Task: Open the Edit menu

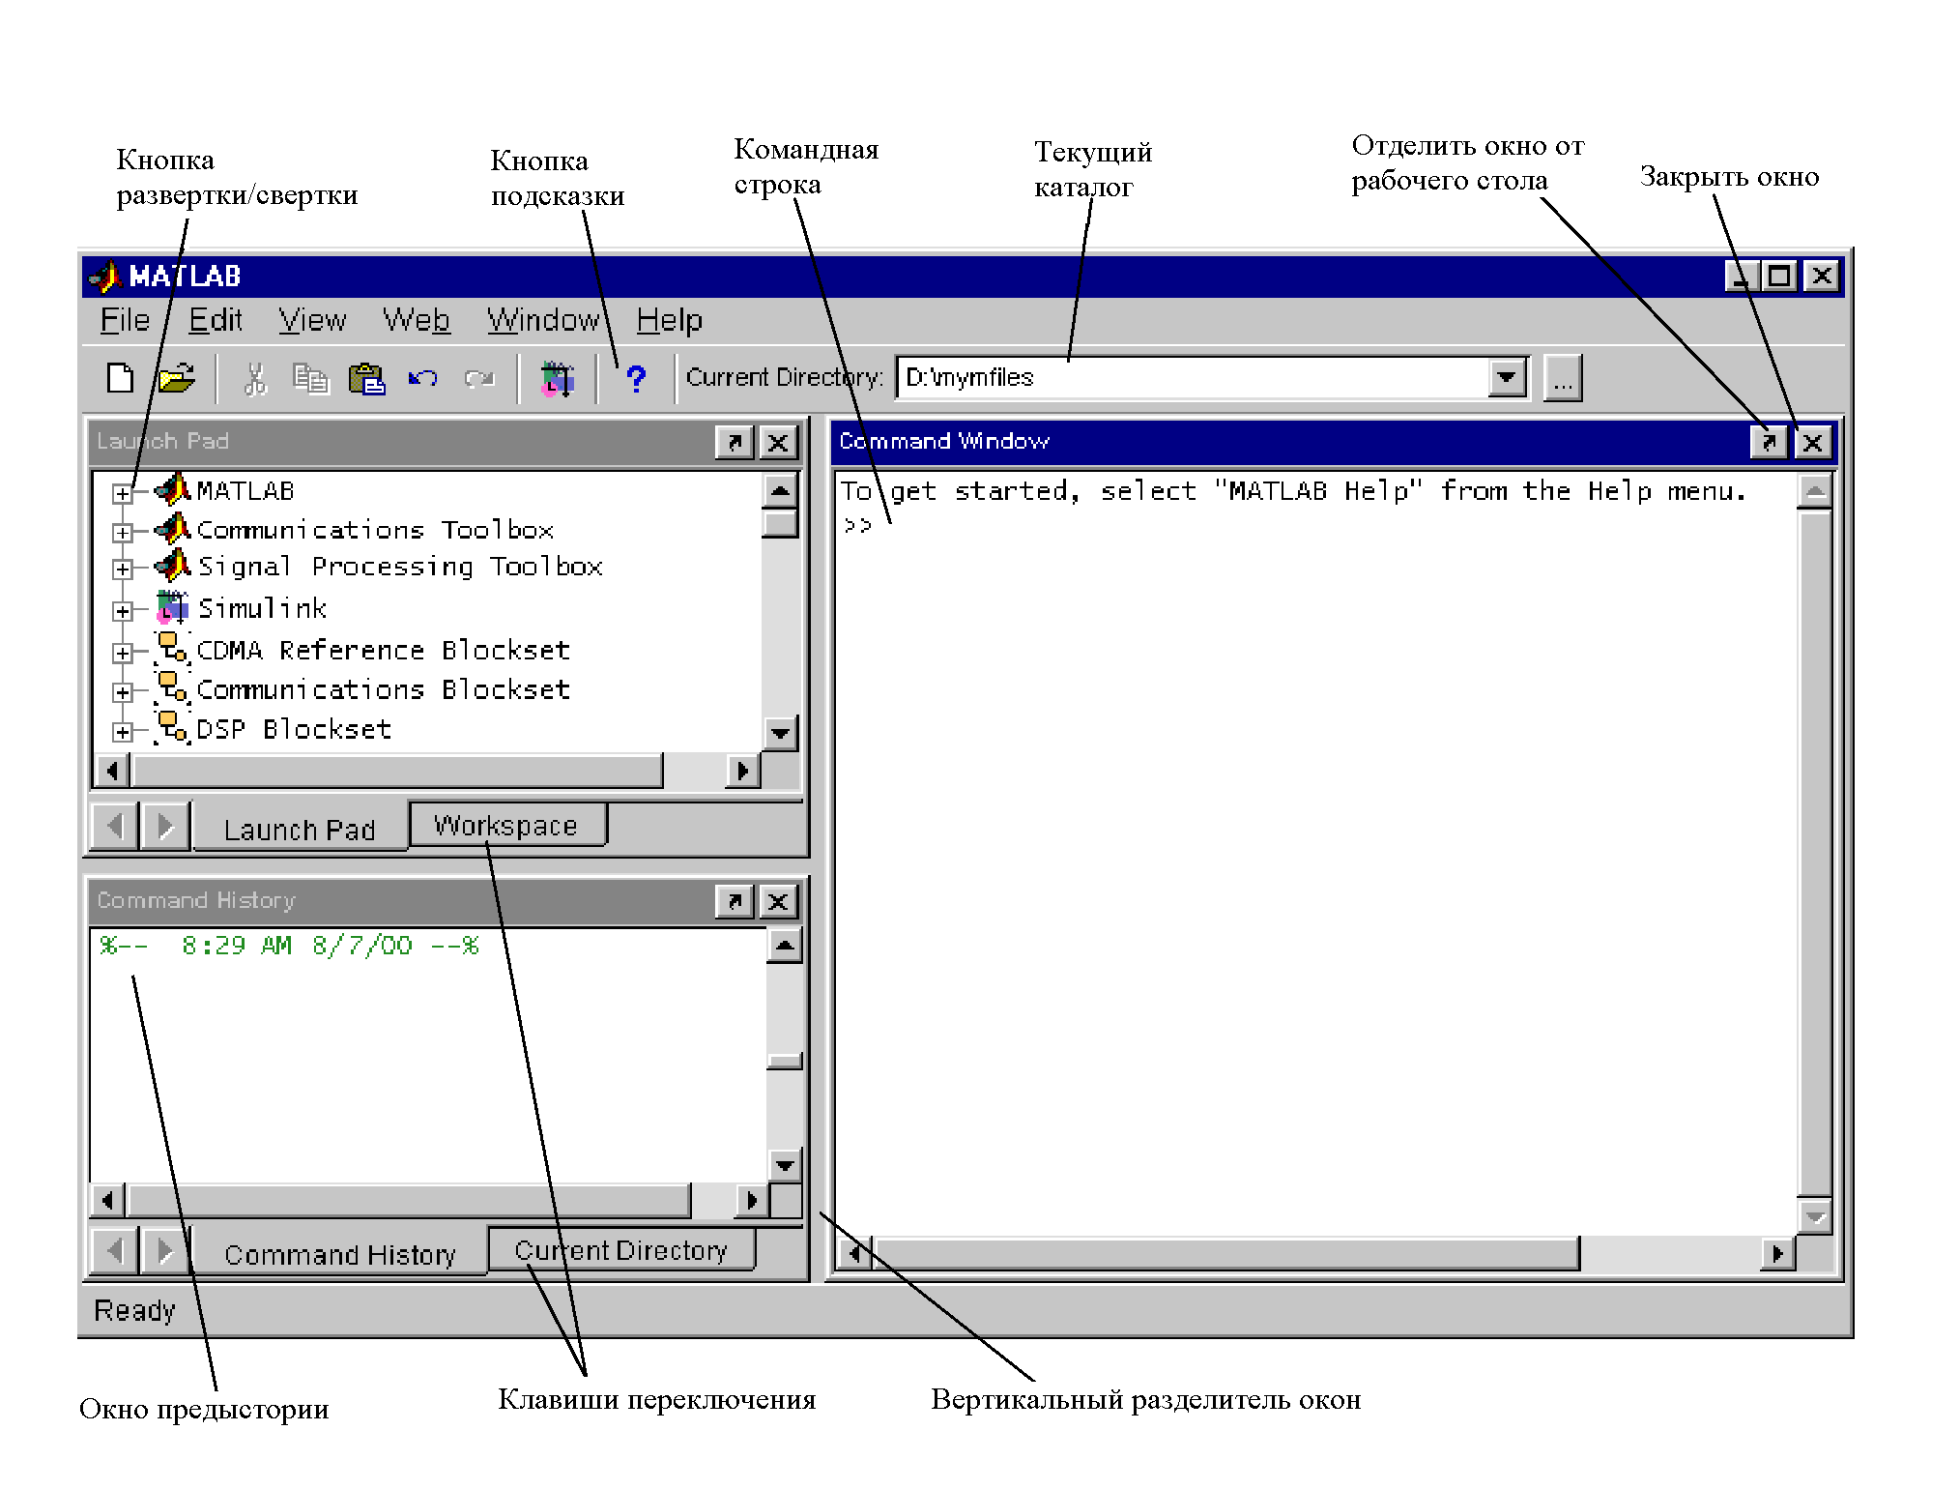Action: tap(215, 320)
